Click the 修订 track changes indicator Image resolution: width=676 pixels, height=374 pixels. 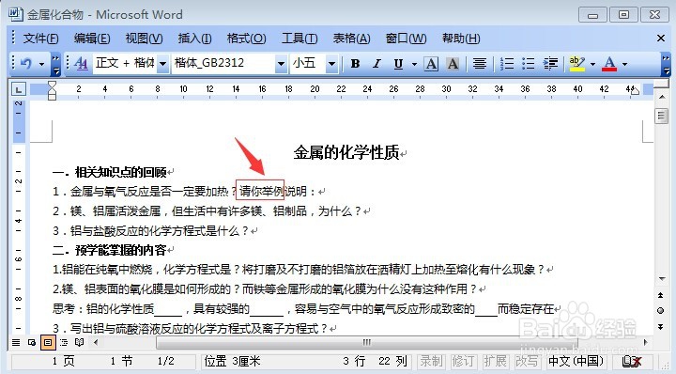coord(464,361)
